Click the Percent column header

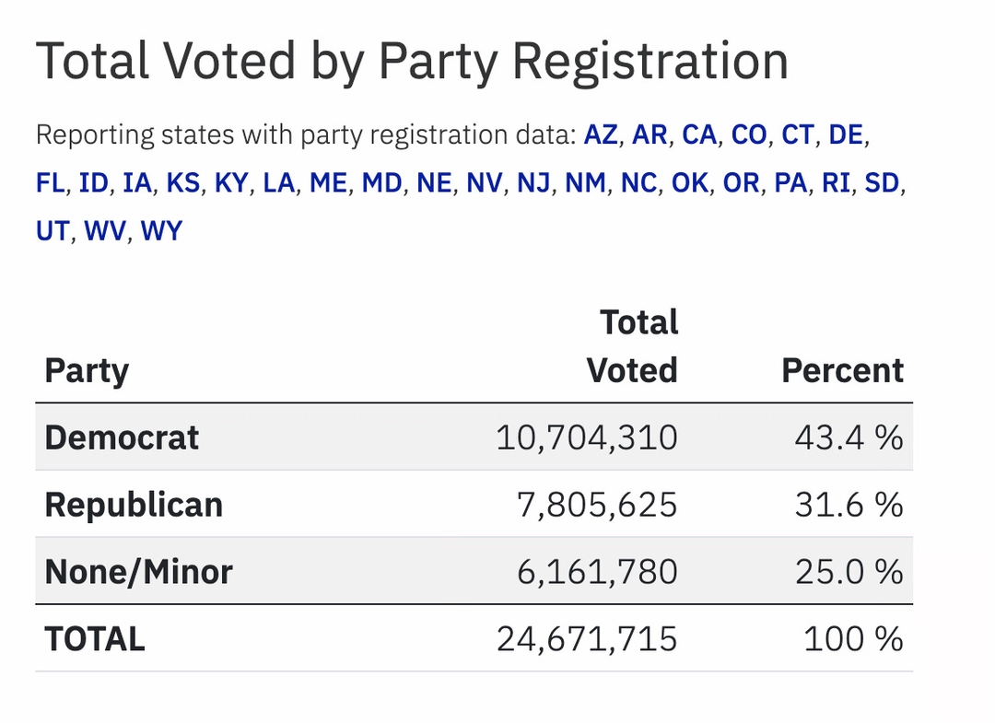click(843, 370)
